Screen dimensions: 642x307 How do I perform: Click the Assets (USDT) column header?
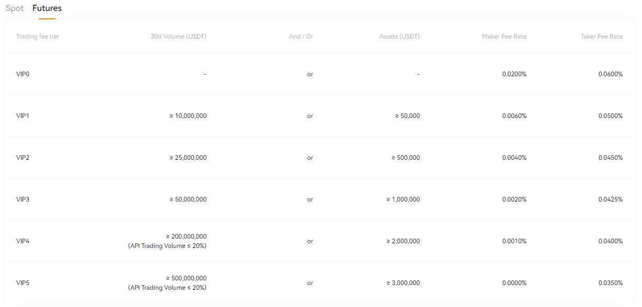point(399,37)
